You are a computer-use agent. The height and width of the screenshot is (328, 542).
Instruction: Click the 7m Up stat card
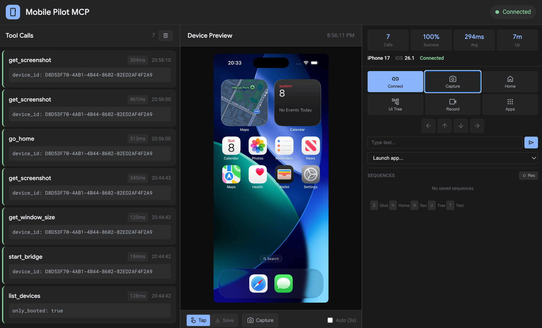pos(517,40)
